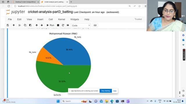Click the Trusted notebook indicator
Viewport: 186px width, 104px height.
[138, 19]
